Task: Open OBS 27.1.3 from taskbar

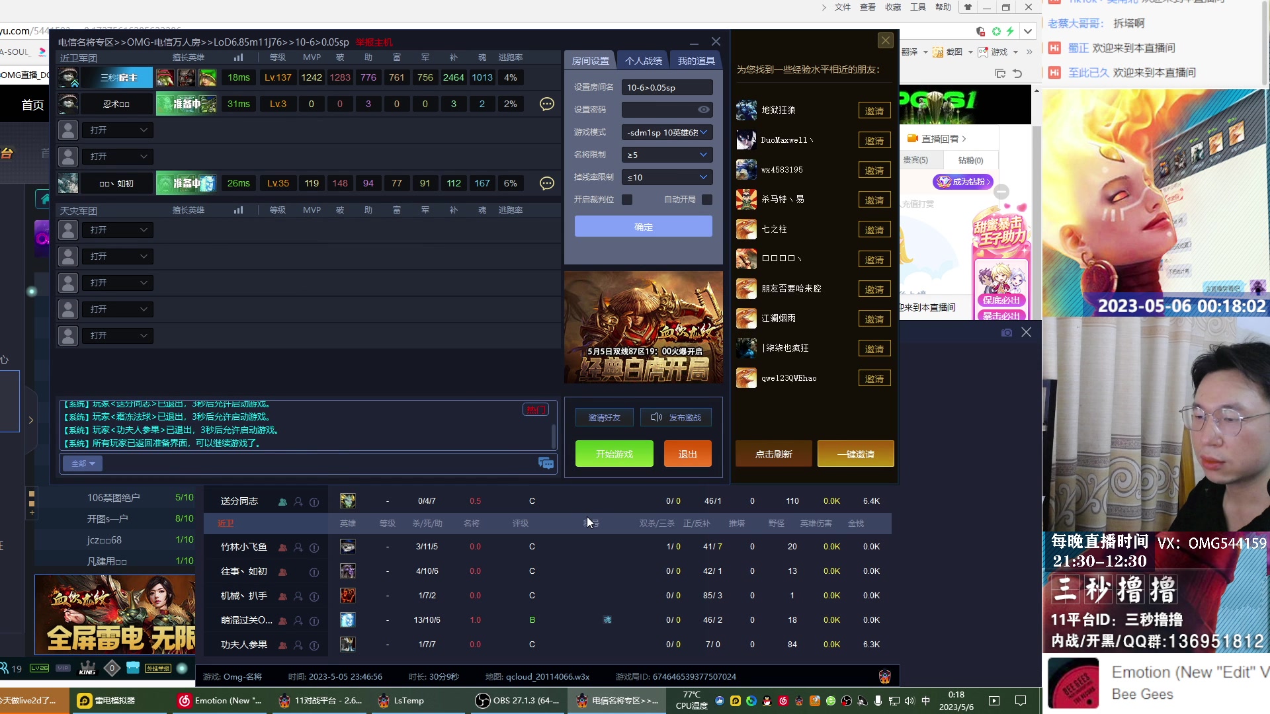Action: point(517,701)
